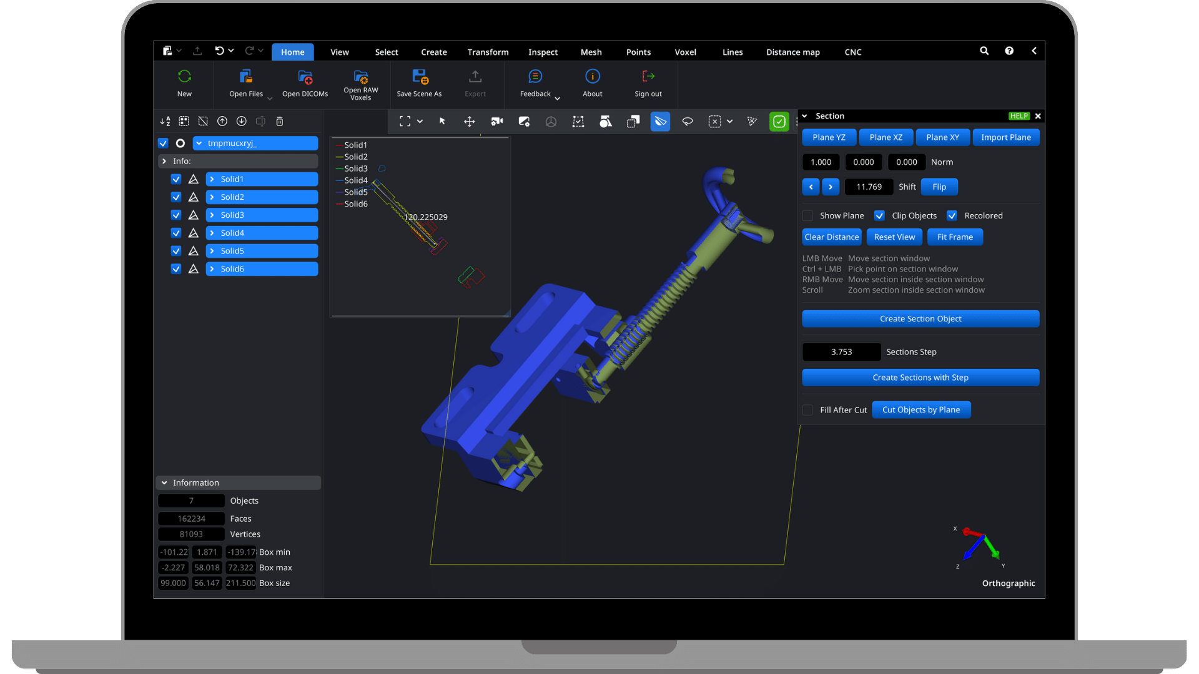Enable the Show Plane checkbox
Image resolution: width=1199 pixels, height=674 pixels.
point(807,216)
